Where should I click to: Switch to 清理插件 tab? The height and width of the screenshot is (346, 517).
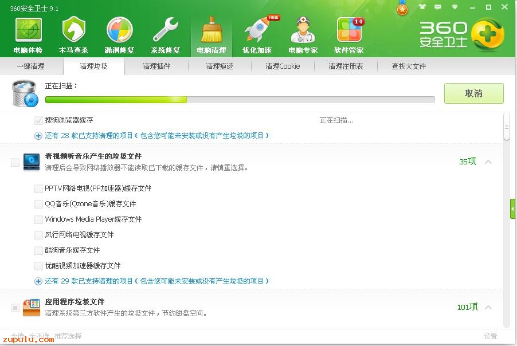(x=156, y=66)
